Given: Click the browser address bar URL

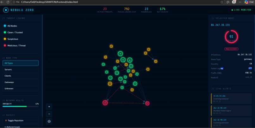Looking at the screenshot, I should 49,2.
